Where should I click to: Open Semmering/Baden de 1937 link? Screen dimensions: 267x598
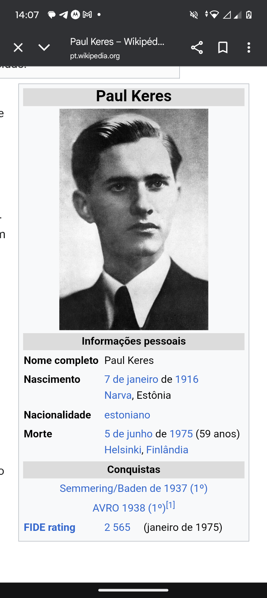pyautogui.click(x=133, y=488)
